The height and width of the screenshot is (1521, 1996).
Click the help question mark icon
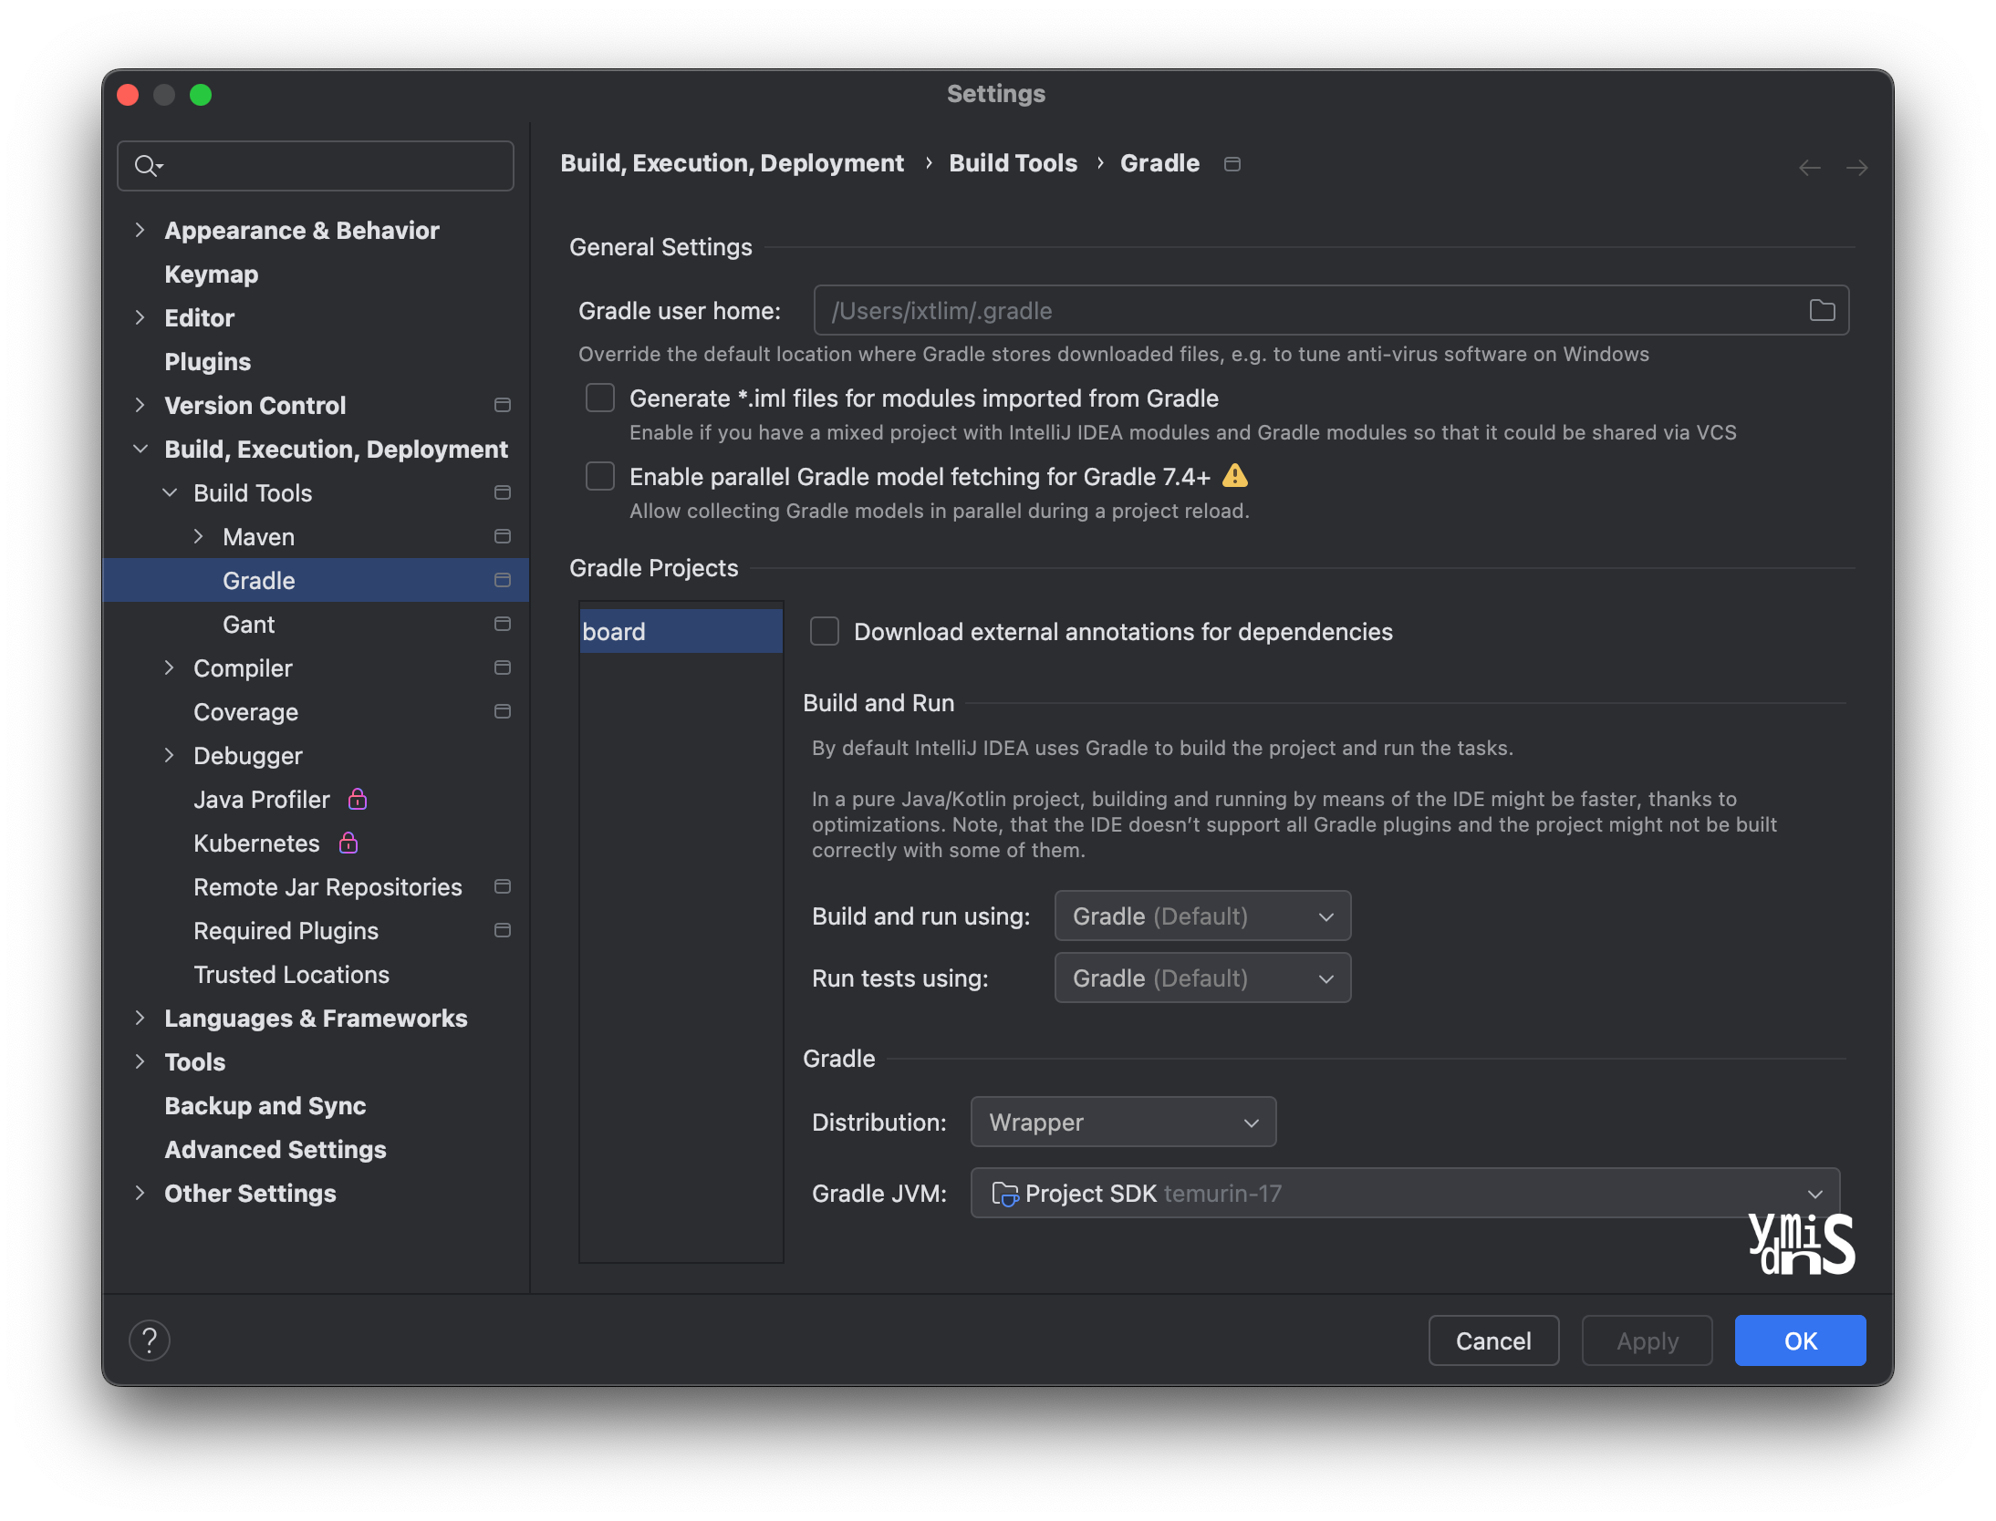tap(150, 1340)
